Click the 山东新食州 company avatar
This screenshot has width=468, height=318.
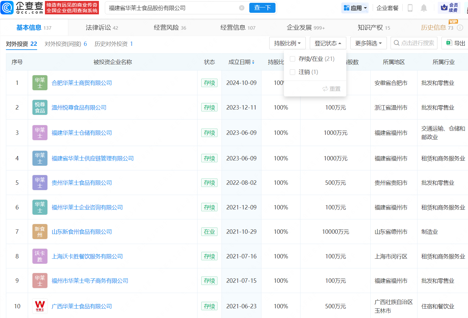40,232
